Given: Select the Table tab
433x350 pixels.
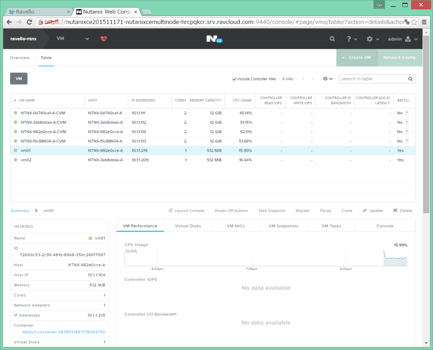Looking at the screenshot, I should (46, 57).
